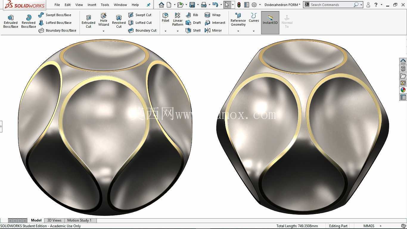Open View Palette task pane tab

pyautogui.click(x=403, y=83)
